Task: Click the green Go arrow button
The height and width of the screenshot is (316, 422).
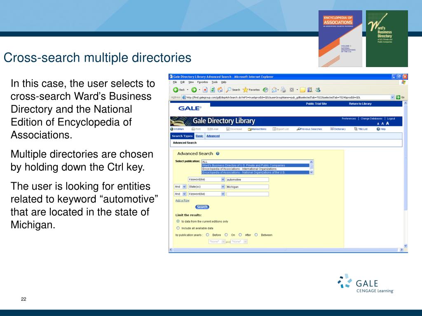Action: coord(398,97)
